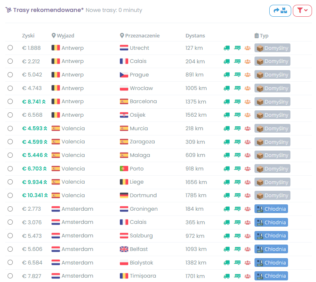
Task: Click the Dystans column header
Action: pyautogui.click(x=195, y=35)
